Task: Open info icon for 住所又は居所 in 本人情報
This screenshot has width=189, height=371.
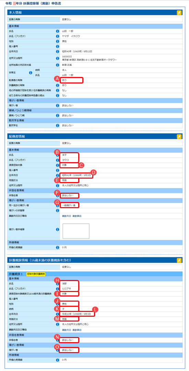Action: coord(57,58)
